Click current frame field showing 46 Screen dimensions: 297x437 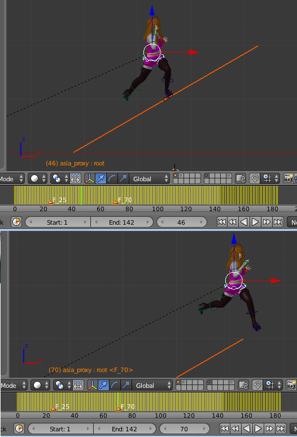tap(182, 222)
